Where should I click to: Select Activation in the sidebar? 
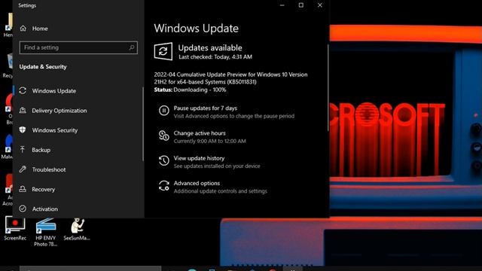coord(45,209)
